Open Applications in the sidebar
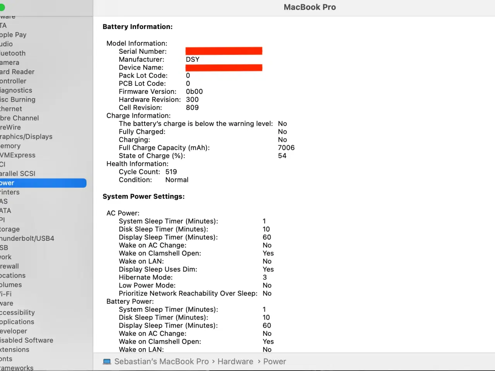This screenshot has width=495, height=371. coord(17,322)
